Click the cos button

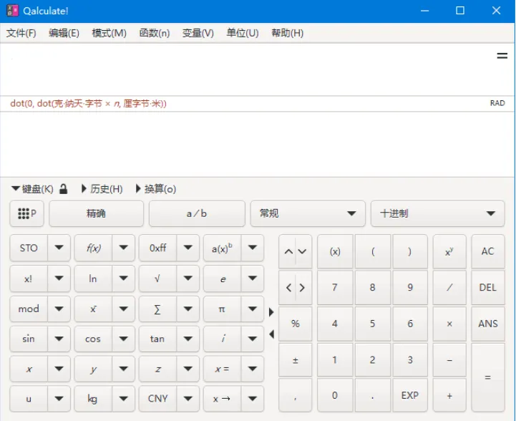[x=93, y=339]
